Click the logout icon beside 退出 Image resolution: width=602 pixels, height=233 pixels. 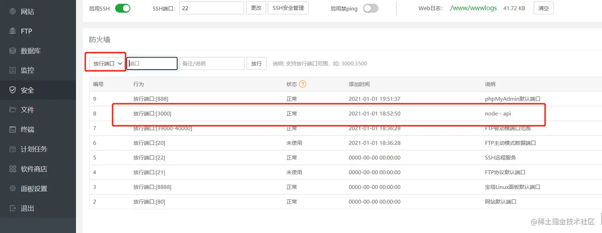[x=13, y=208]
